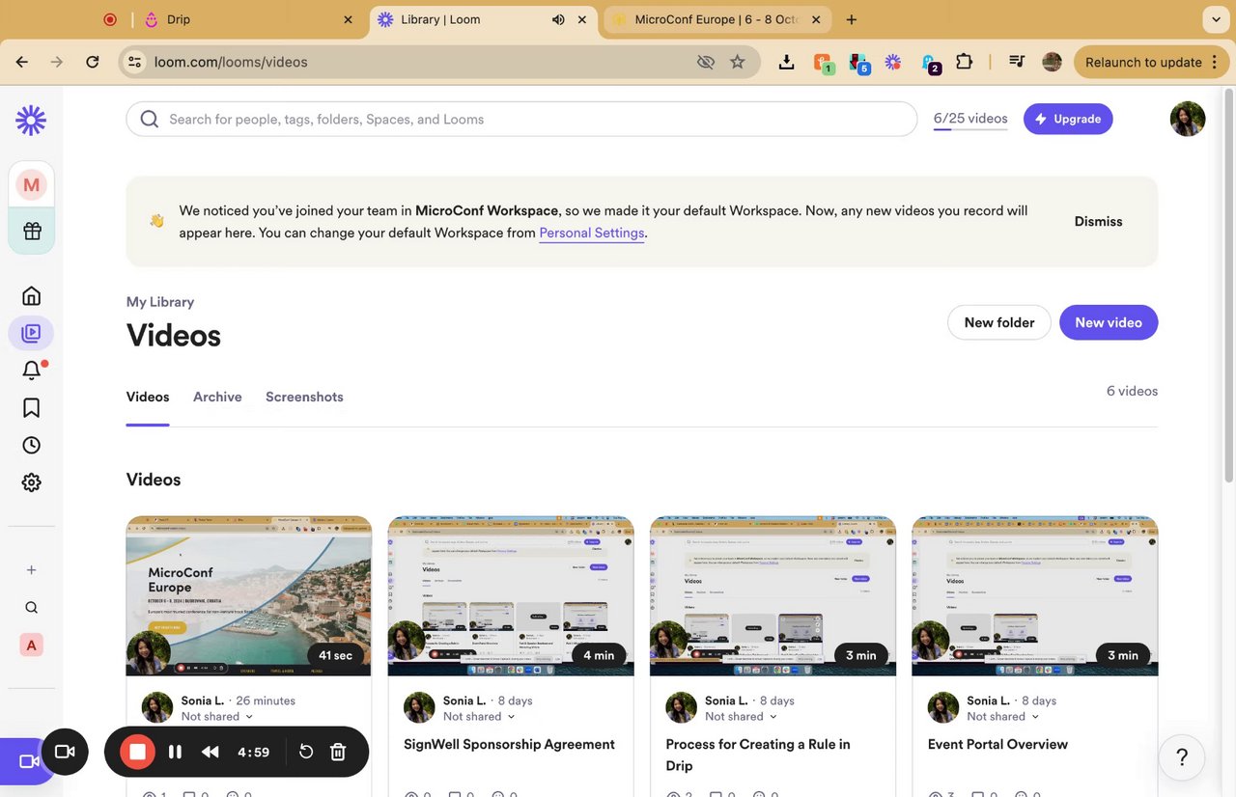Screen dimensions: 1236x797
Task: Open the tab search dropdown arrow
Action: 1215,19
